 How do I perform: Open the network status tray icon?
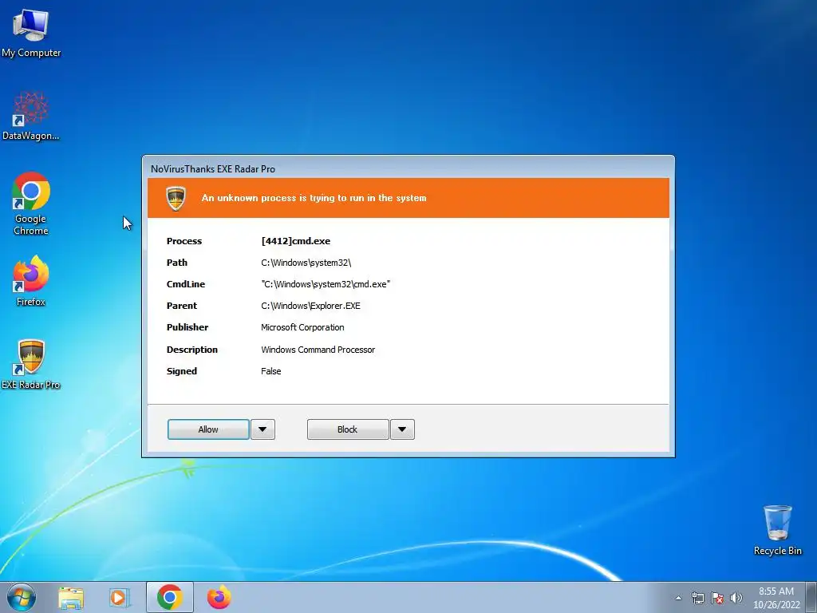tap(697, 598)
